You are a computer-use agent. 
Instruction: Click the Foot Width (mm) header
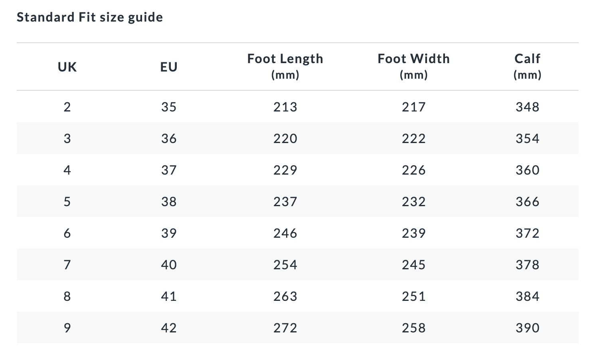[x=413, y=66]
